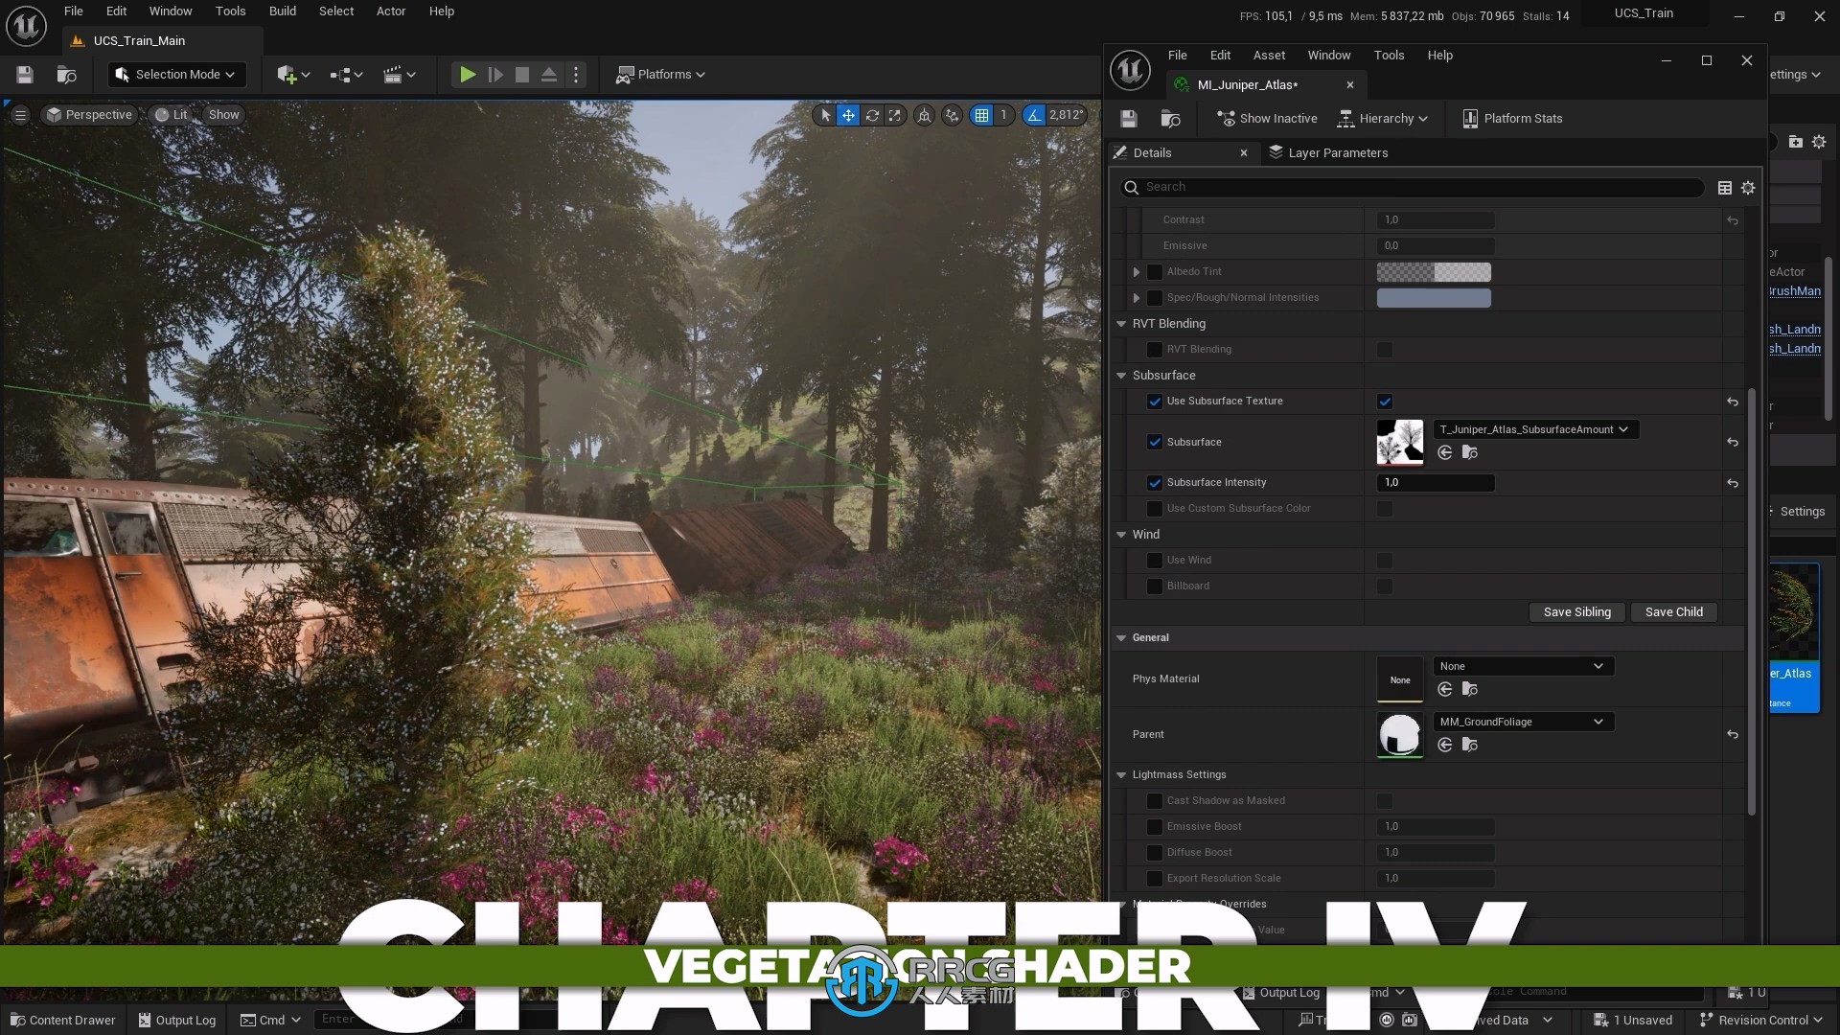Screen dimensions: 1840x1035
Task: Click the Save Sibling button
Action: click(x=1577, y=611)
